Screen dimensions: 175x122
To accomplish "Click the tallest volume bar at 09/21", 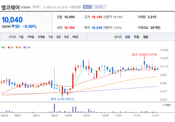I will 54,108.
